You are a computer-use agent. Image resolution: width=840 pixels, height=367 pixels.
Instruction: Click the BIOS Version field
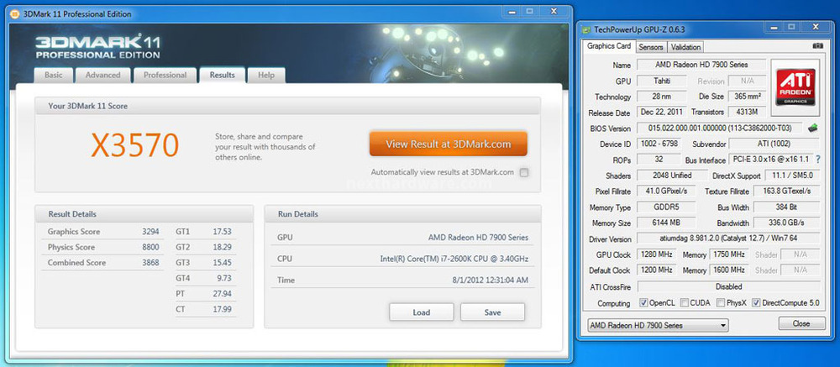pyautogui.click(x=720, y=128)
